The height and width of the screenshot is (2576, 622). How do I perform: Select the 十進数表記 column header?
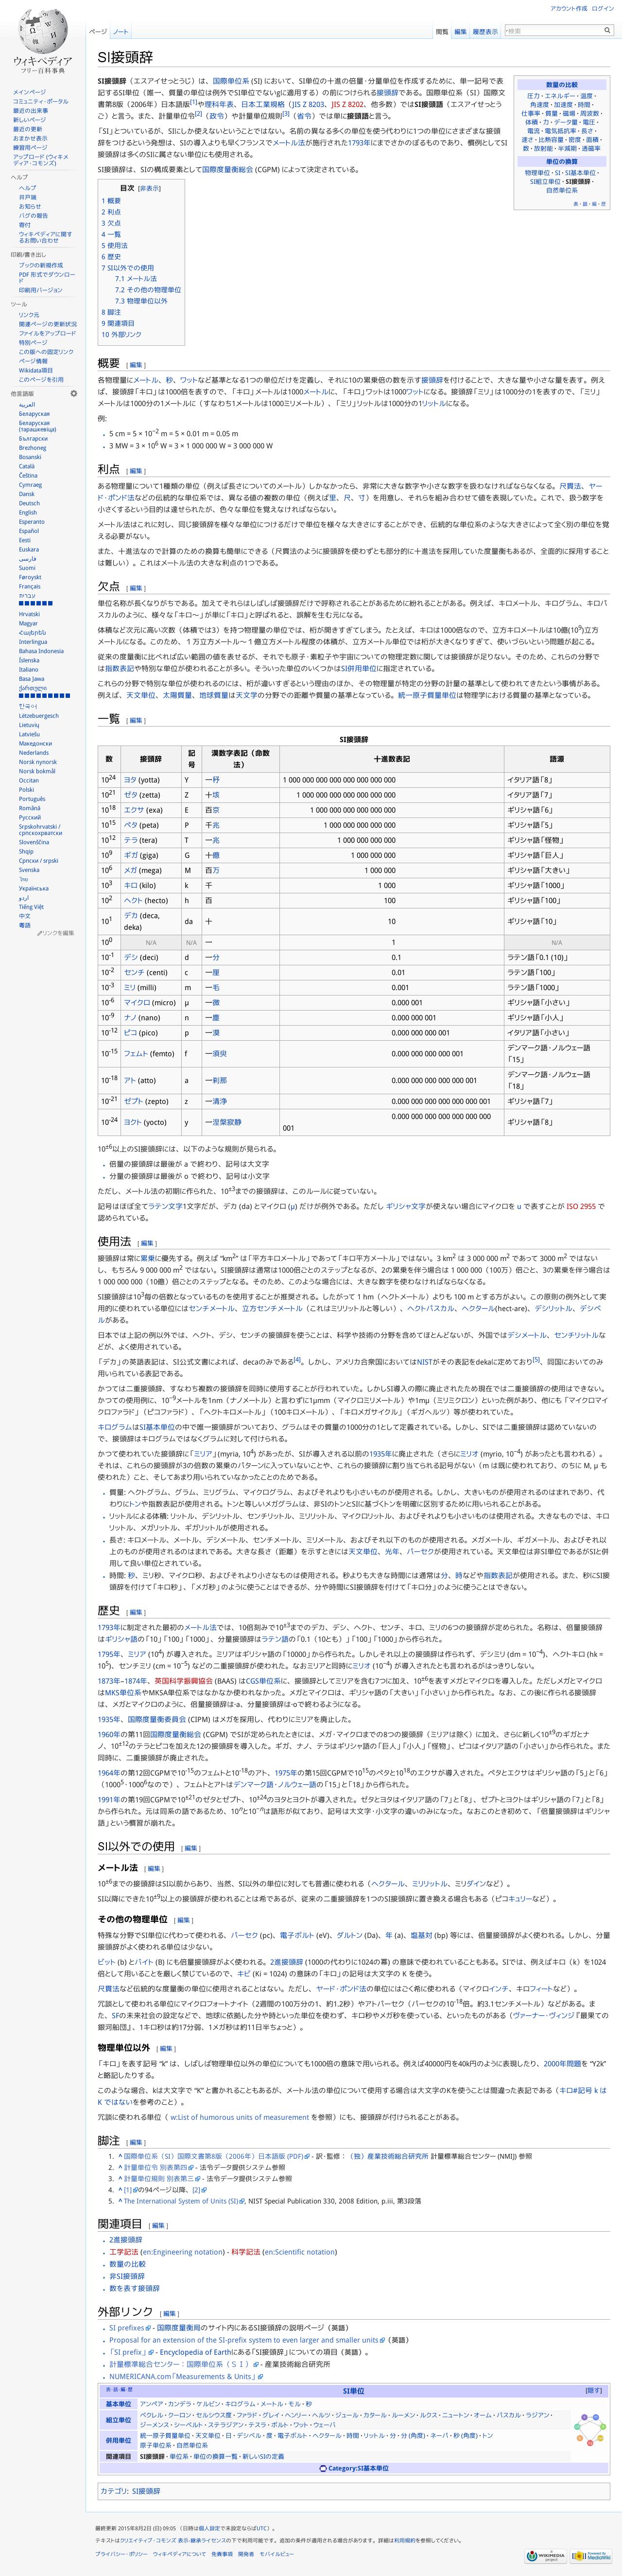pos(391,758)
